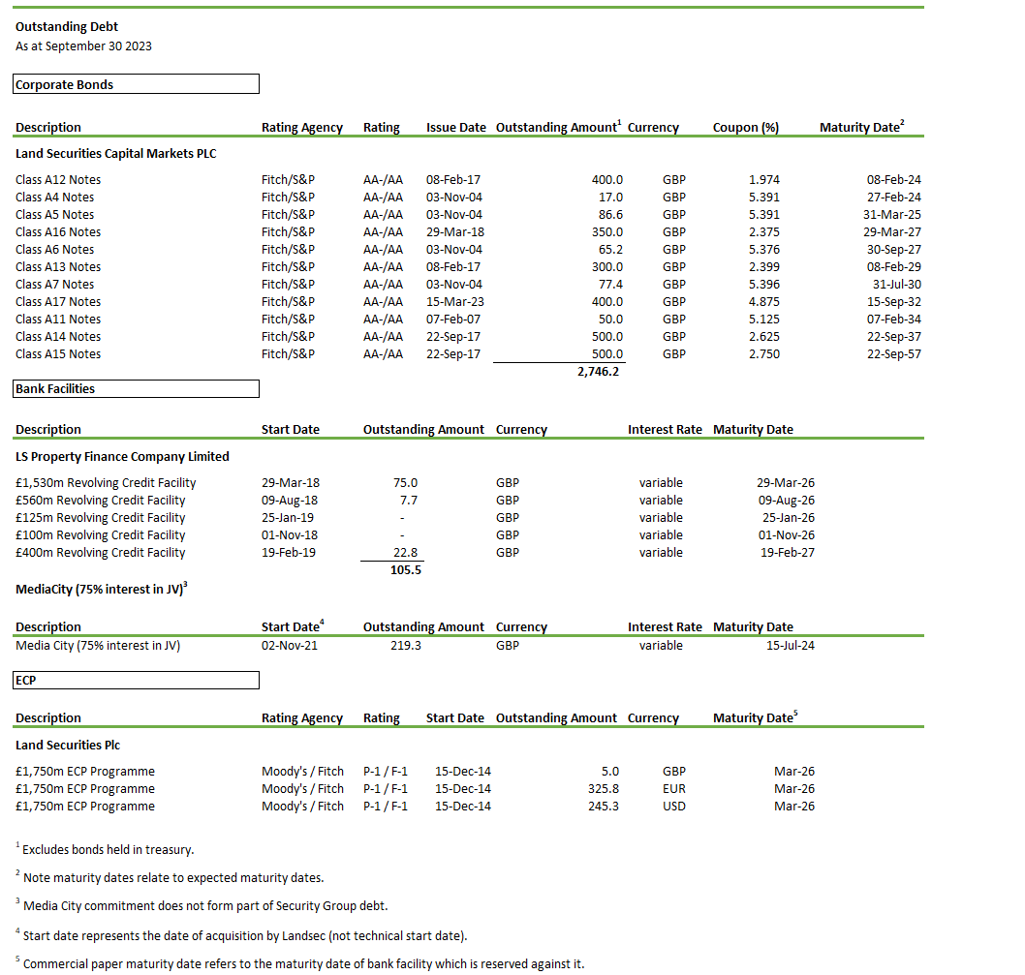Click start date '09-Aug-18'
Screen dimensions: 1025x975
click(x=290, y=501)
